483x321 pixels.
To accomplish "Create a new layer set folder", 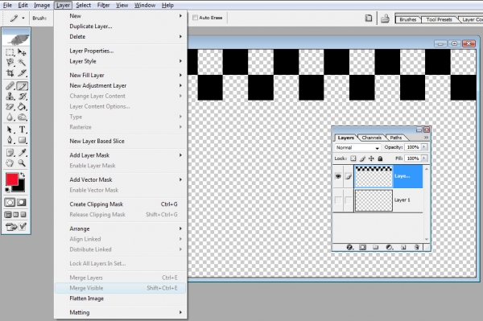I will (x=375, y=247).
